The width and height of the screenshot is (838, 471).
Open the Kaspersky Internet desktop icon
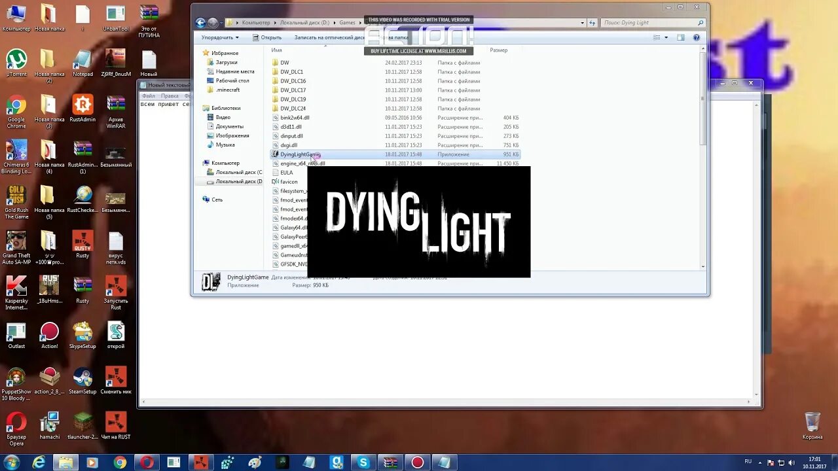[16, 293]
